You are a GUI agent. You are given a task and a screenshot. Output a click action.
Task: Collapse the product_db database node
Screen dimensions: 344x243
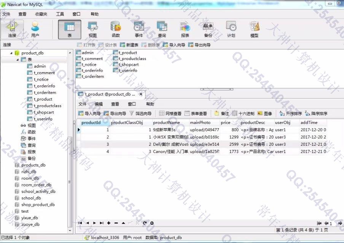pos(11,53)
